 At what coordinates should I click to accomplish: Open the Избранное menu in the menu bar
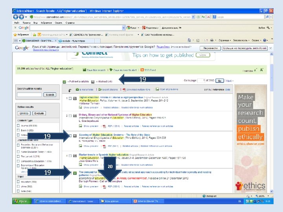[x=46, y=23]
